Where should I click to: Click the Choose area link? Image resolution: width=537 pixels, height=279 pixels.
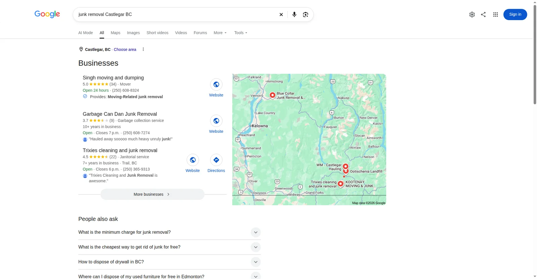[125, 49]
